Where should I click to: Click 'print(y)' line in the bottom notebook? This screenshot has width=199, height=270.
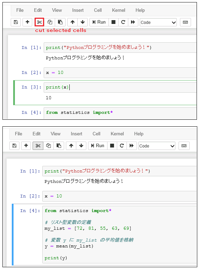click(56, 258)
